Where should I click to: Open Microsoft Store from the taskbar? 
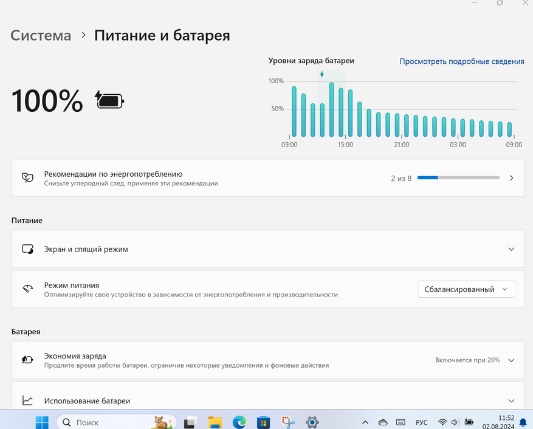pyautogui.click(x=263, y=422)
